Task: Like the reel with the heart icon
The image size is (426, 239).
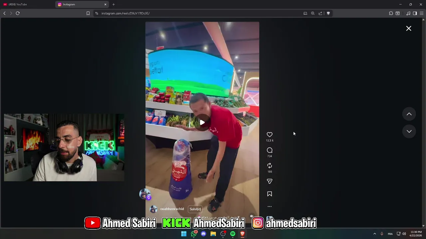Action: point(270,134)
